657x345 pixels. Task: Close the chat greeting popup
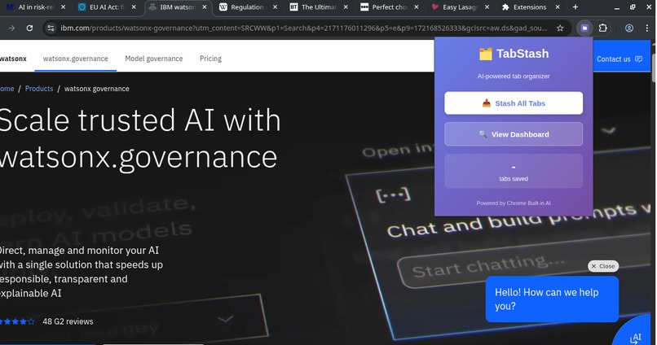pos(603,266)
